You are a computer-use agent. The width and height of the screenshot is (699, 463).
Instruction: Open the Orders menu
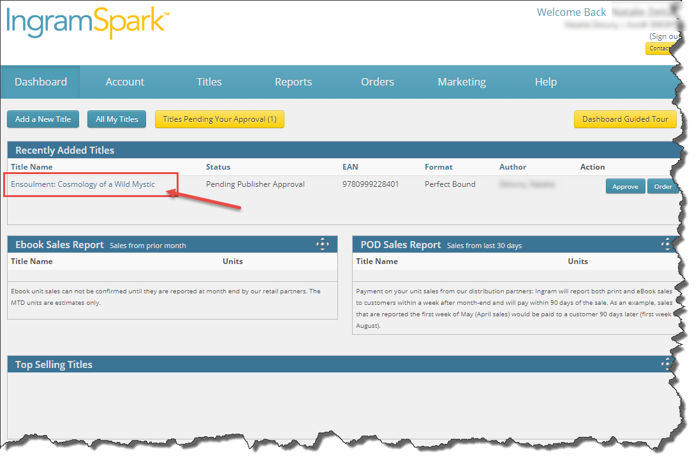[x=378, y=82]
